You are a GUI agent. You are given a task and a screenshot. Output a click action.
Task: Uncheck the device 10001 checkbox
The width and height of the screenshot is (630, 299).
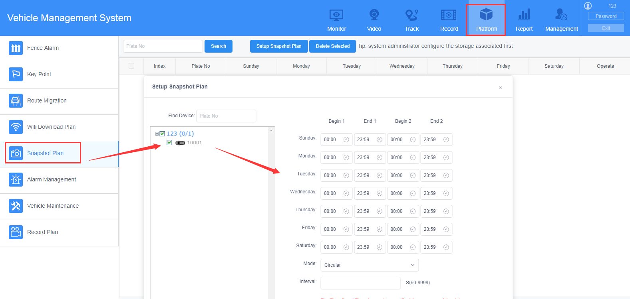[x=169, y=142]
